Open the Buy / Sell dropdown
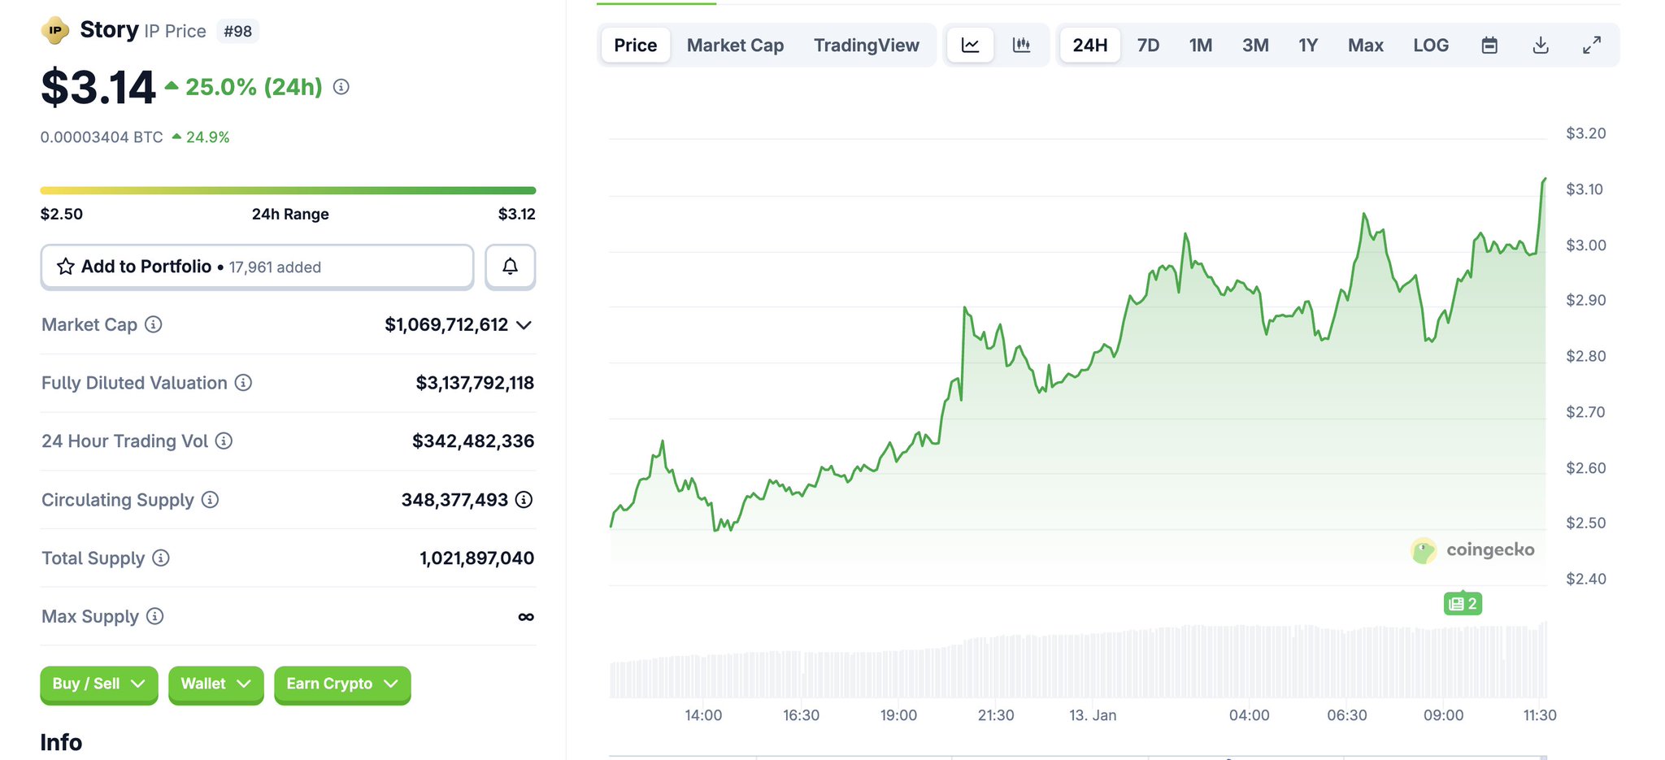The image size is (1665, 760). (98, 684)
